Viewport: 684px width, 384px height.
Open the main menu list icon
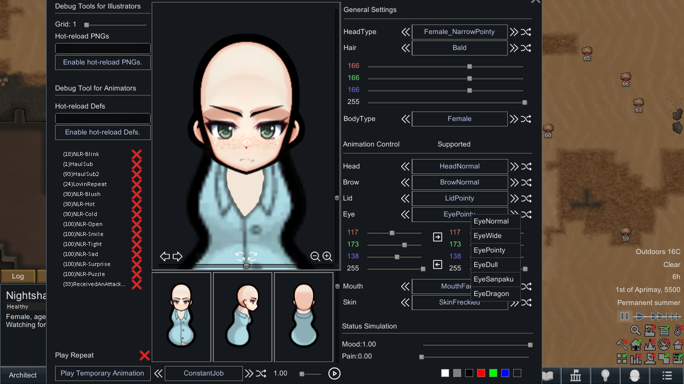[667, 375]
